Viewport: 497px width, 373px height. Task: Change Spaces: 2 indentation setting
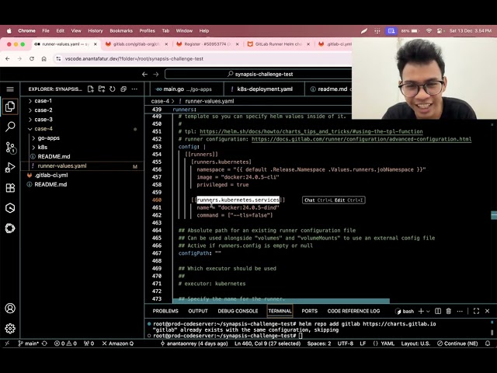[x=319, y=343]
